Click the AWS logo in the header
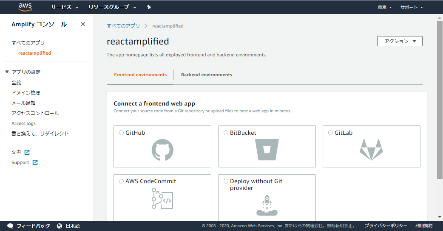The height and width of the screenshot is (231, 443). pyautogui.click(x=26, y=7)
